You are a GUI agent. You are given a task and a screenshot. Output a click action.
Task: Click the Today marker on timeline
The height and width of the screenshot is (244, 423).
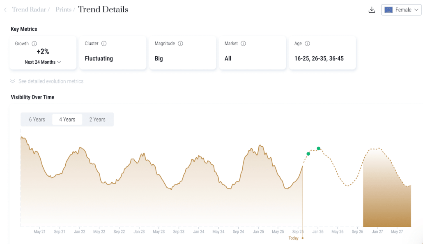pyautogui.click(x=302, y=238)
